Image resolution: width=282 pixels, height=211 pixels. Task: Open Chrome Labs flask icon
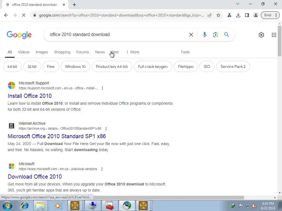tap(229, 15)
